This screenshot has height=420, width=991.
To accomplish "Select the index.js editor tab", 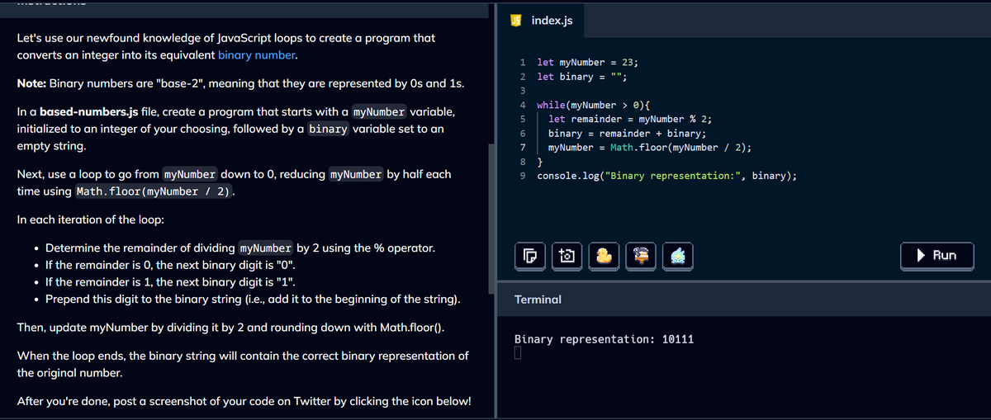I will pyautogui.click(x=539, y=19).
